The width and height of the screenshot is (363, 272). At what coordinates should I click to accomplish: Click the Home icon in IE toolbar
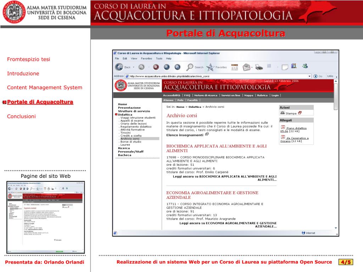click(177, 67)
